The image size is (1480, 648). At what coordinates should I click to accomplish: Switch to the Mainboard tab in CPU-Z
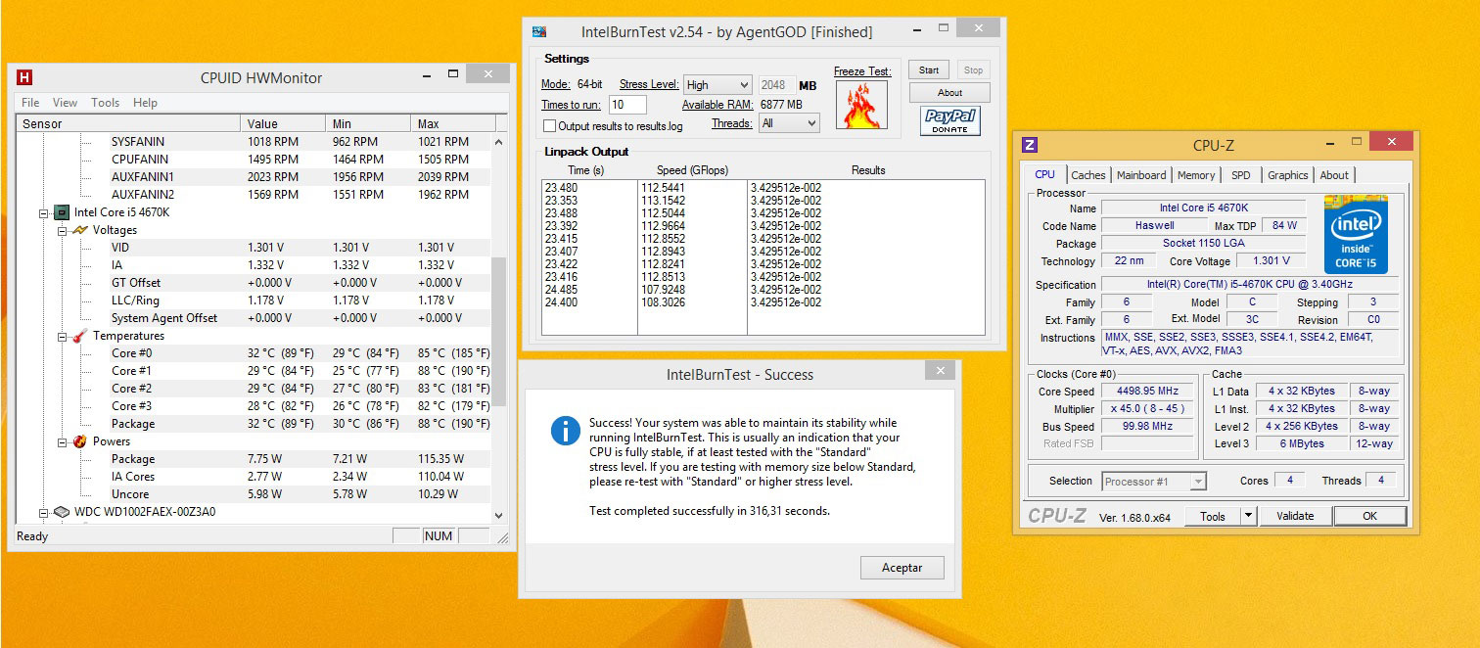coord(1141,175)
